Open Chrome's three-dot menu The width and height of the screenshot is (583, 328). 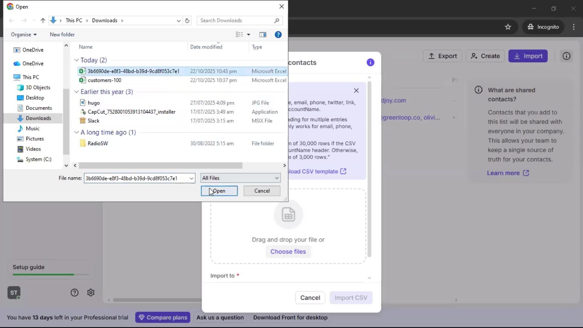click(x=573, y=27)
